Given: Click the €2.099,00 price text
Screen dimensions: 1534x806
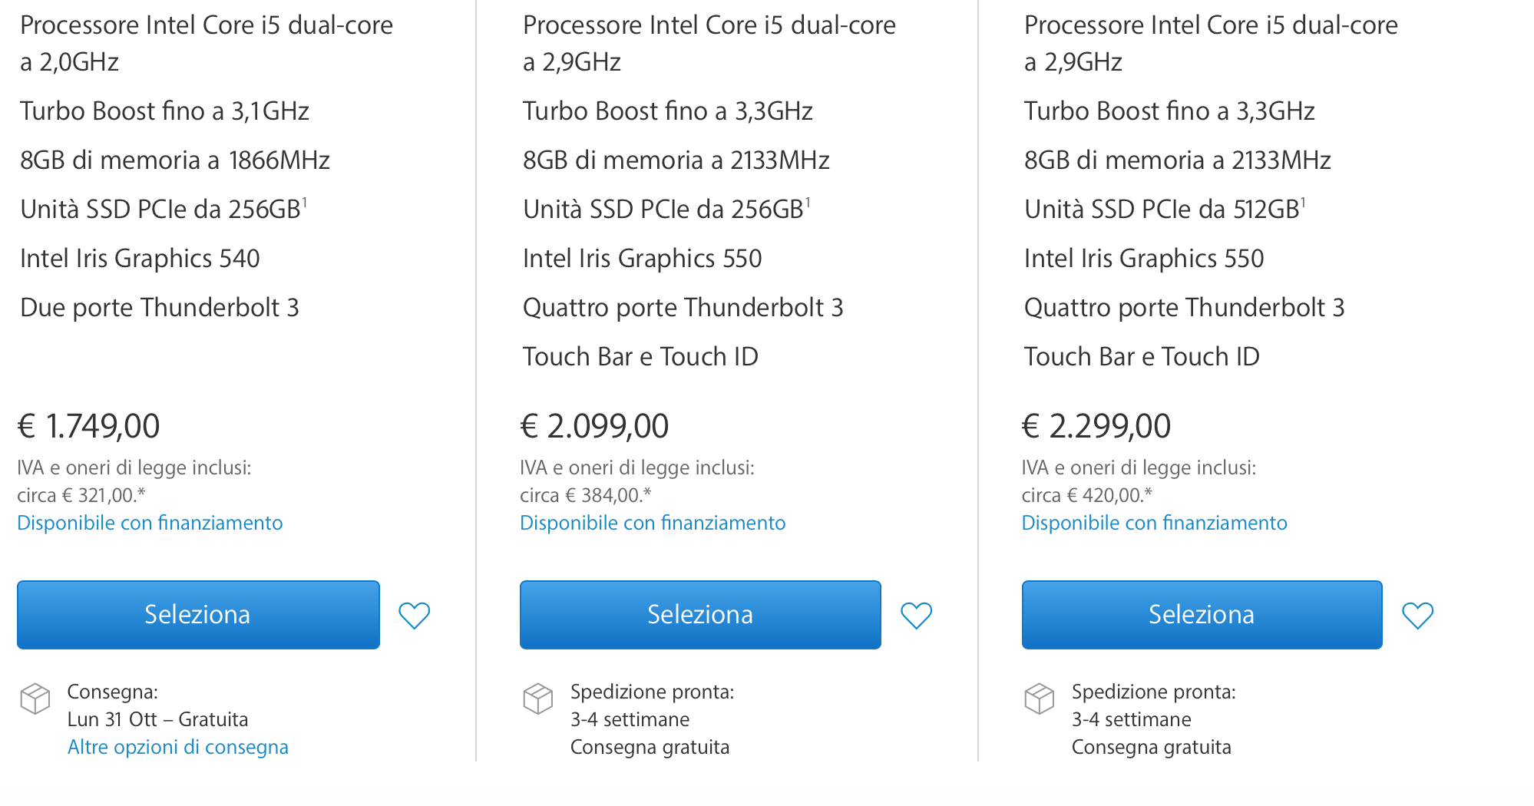Looking at the screenshot, I should pyautogui.click(x=594, y=426).
